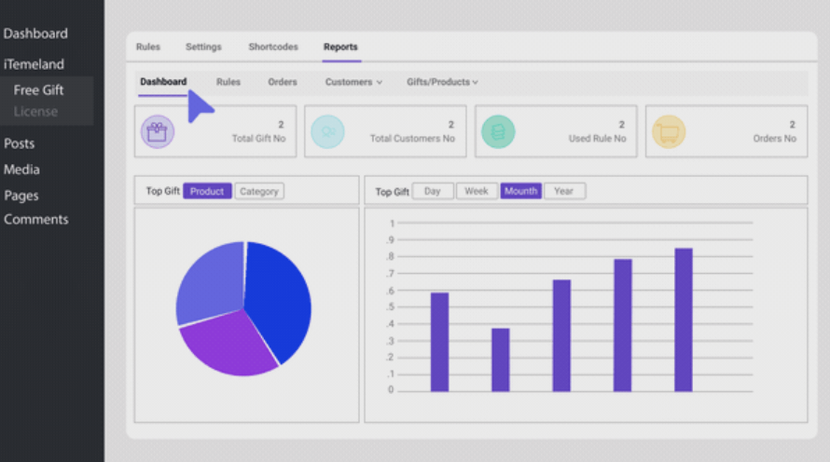The image size is (830, 462).
Task: Select Product toggle for Top Gift
Action: pyautogui.click(x=207, y=191)
